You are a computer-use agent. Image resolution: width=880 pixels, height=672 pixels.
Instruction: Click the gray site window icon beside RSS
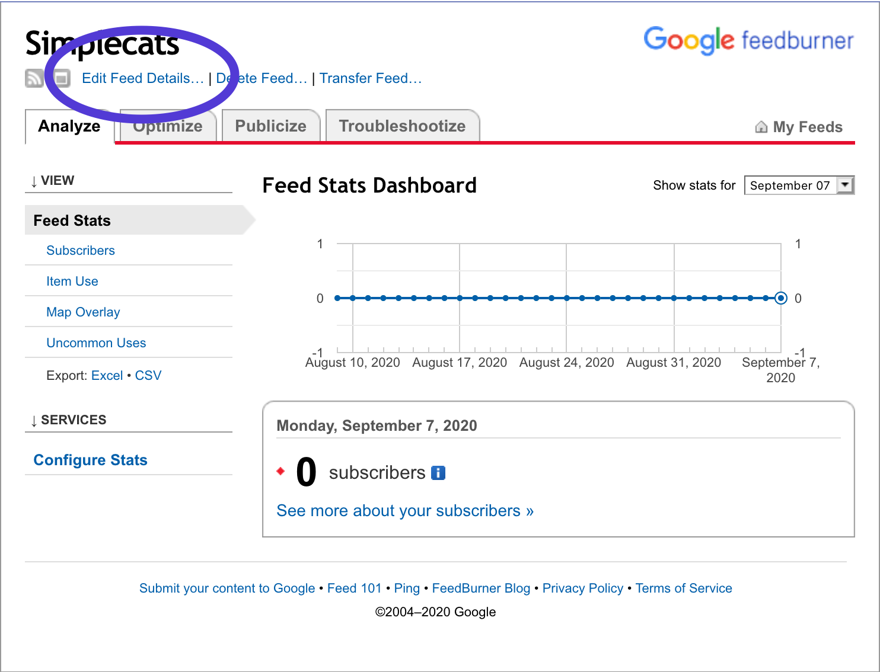[x=62, y=78]
